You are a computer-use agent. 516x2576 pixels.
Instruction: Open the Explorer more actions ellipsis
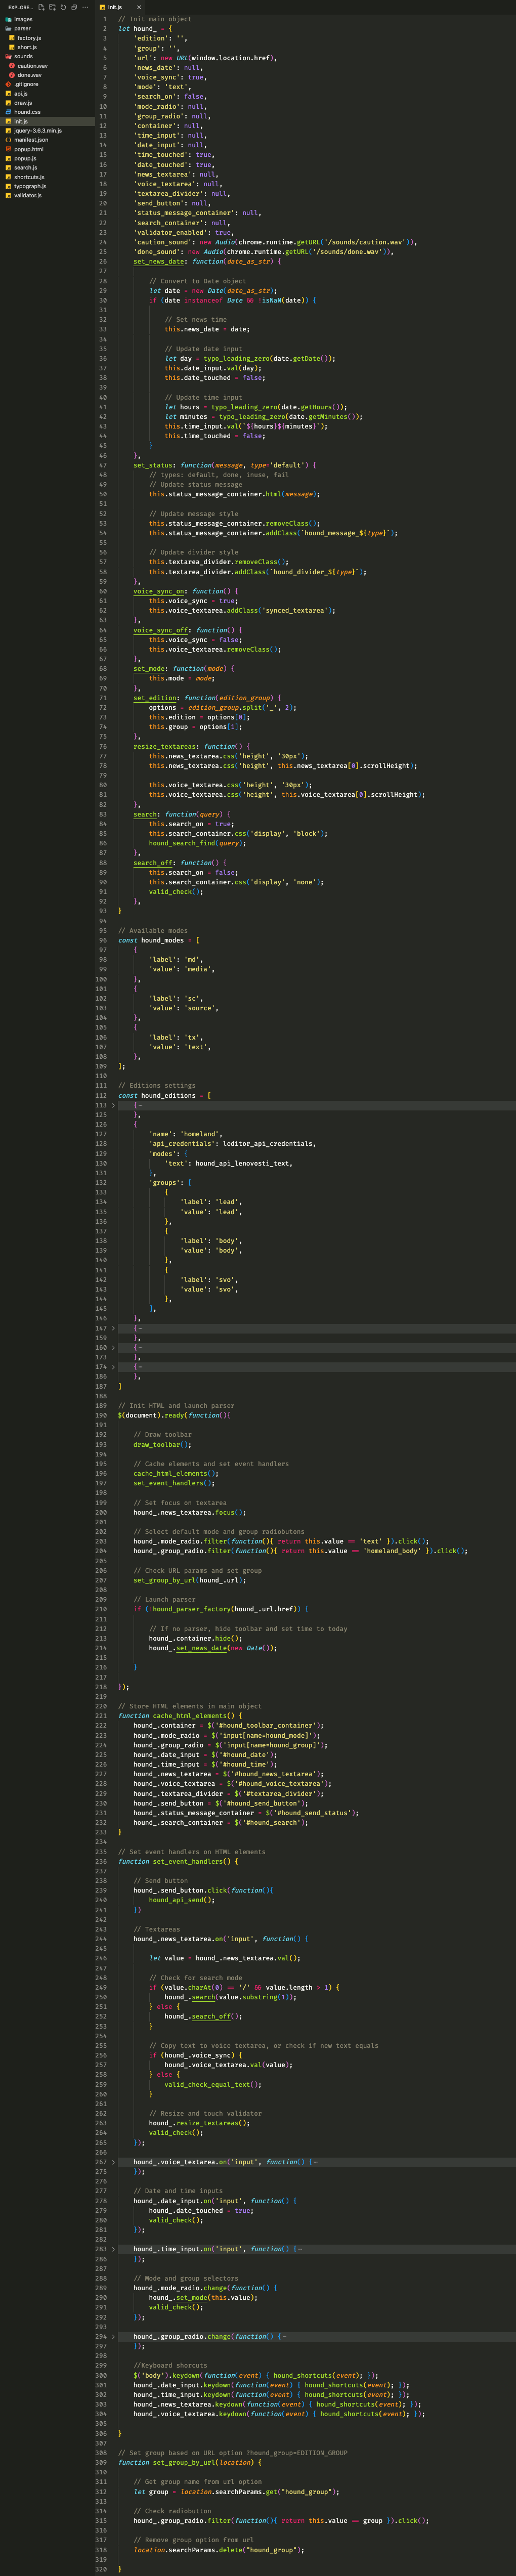85,7
